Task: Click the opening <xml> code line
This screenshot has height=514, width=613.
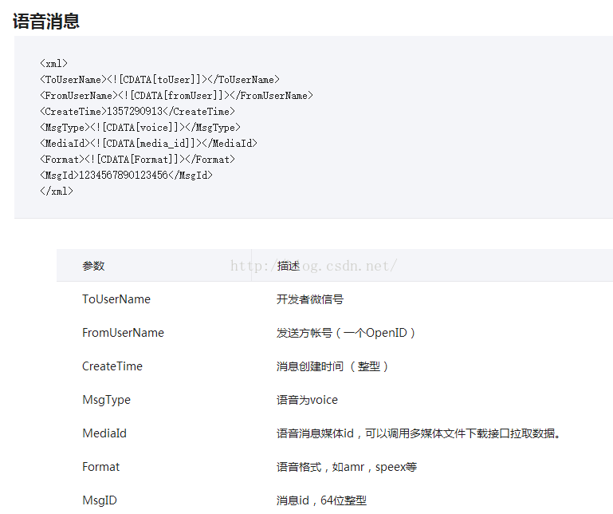Action: click(54, 63)
